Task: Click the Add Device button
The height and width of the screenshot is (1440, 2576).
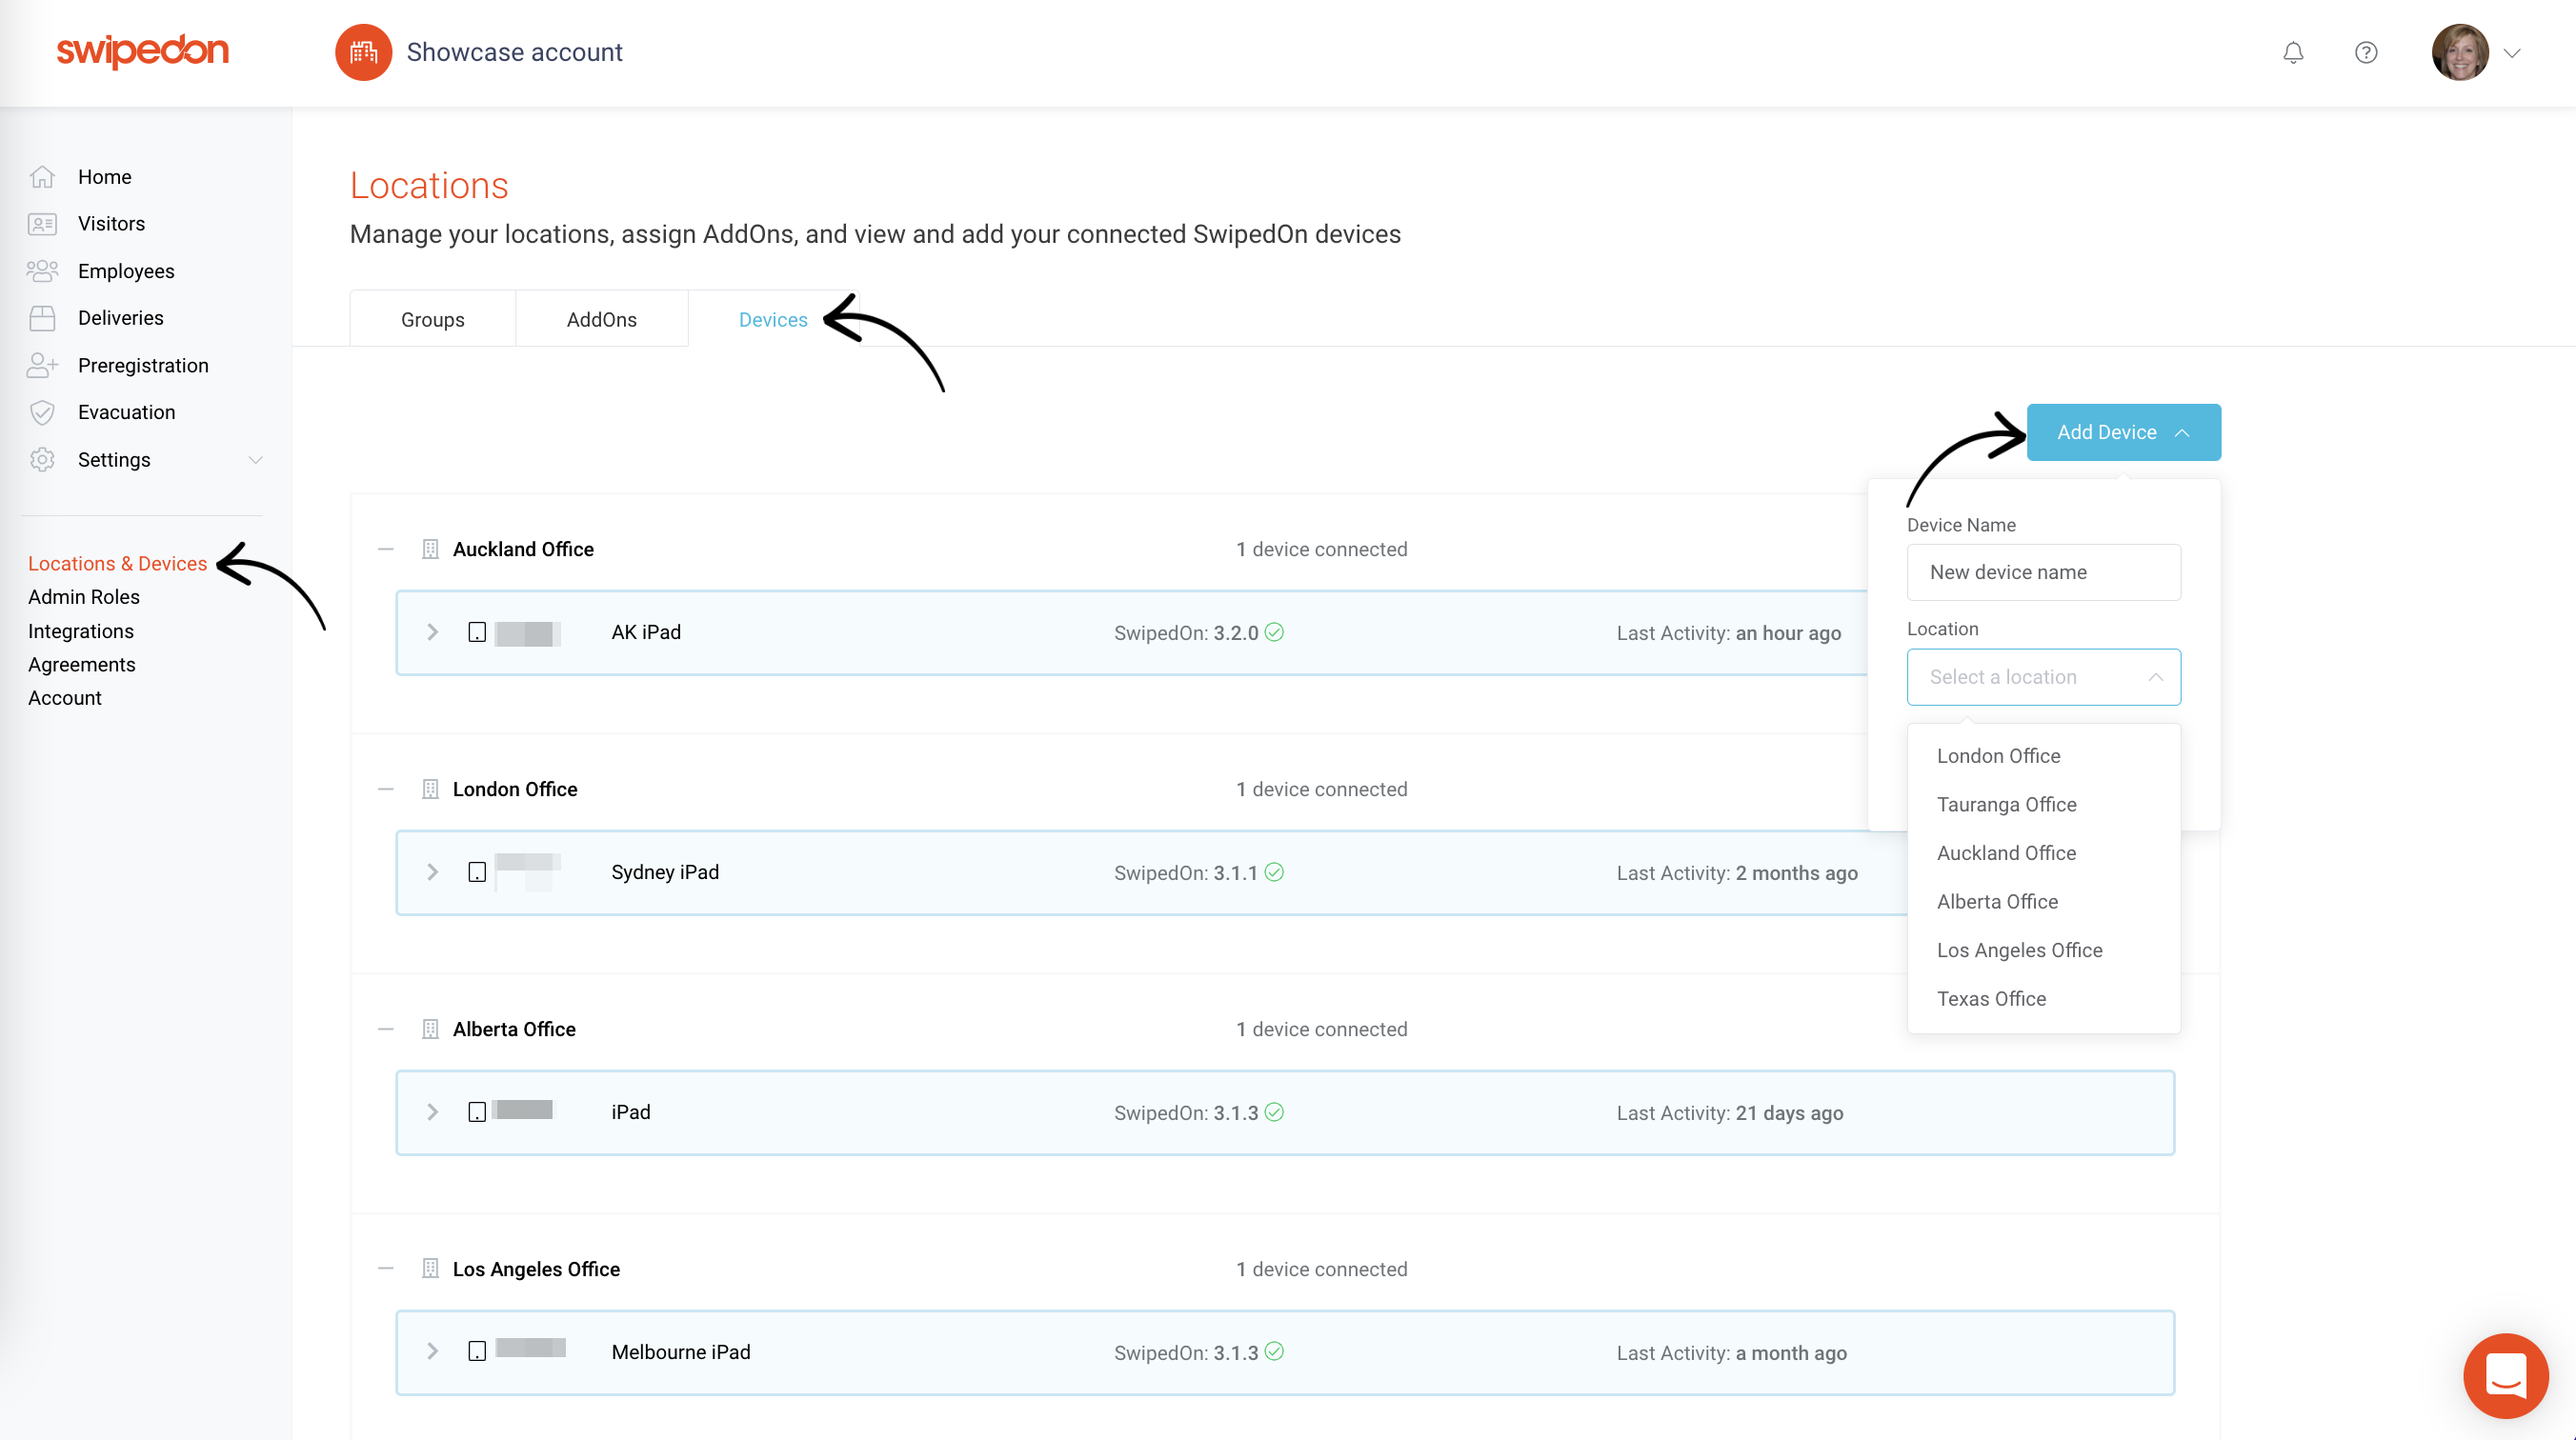Action: 2124,432
